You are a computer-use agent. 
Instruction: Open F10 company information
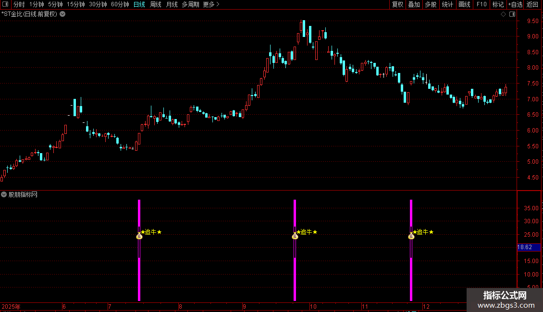click(481, 4)
